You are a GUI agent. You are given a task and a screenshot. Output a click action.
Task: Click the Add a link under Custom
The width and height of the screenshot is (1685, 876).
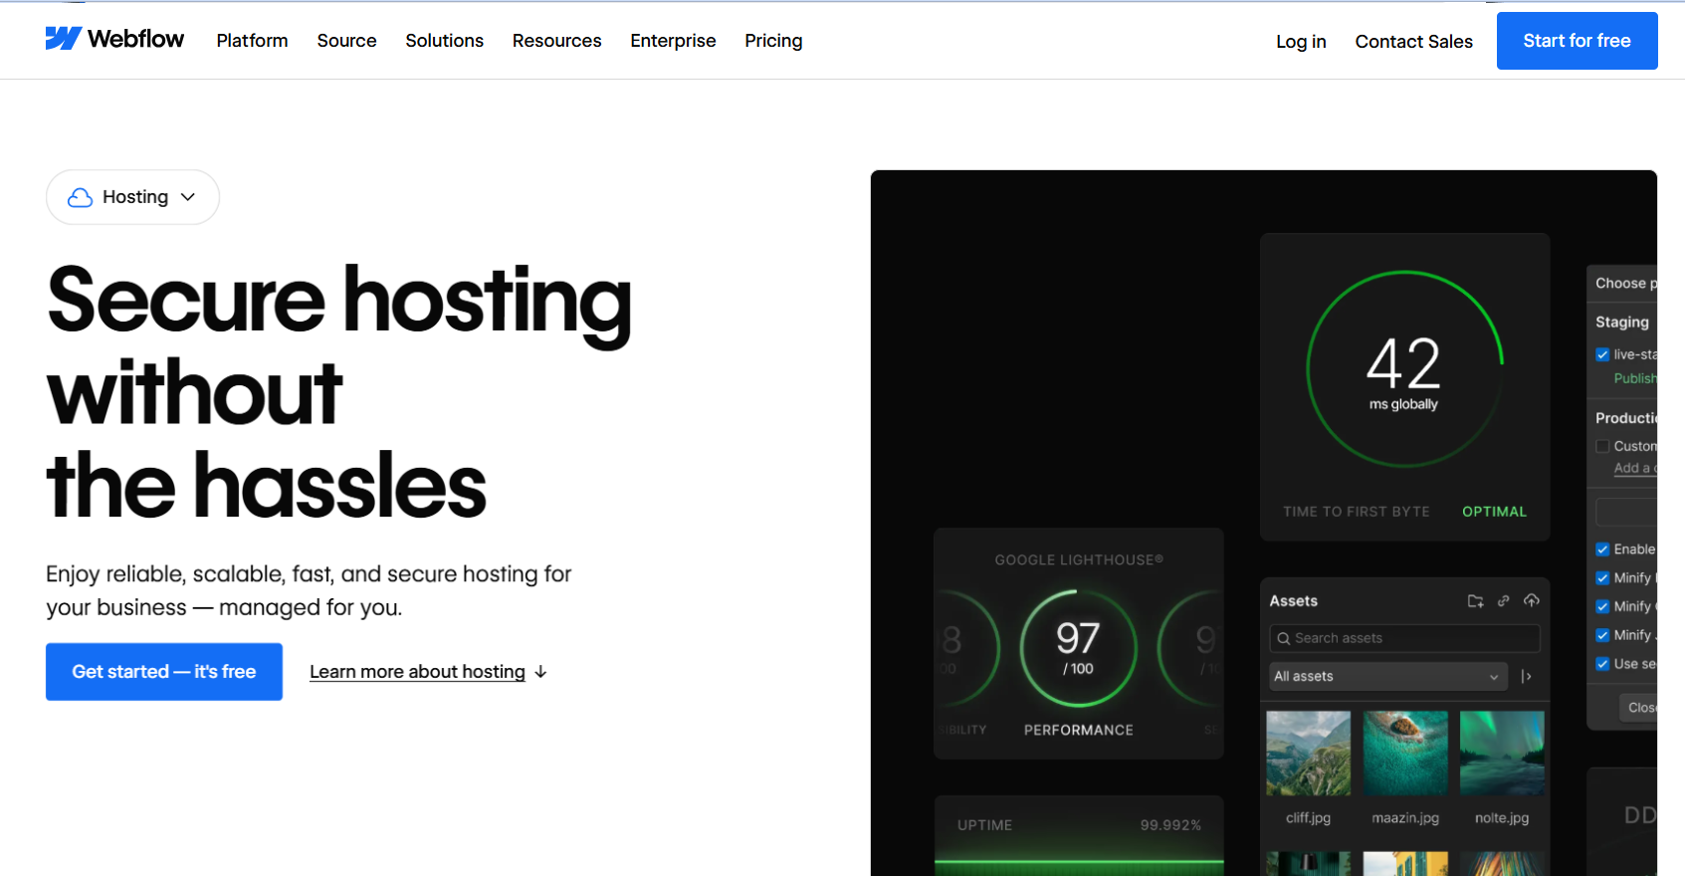[x=1635, y=468]
